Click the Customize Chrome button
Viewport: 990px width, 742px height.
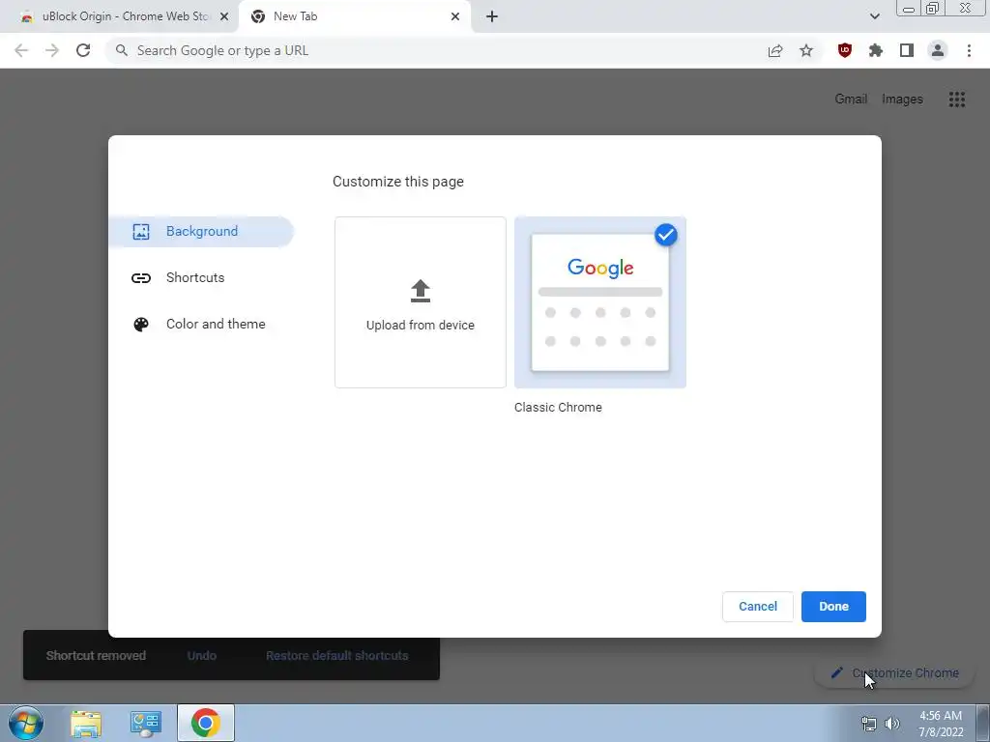coord(894,673)
